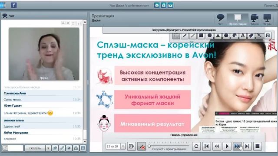Choose the rectangular selection tool
Image resolution: width=278 pixels, height=156 pixels.
(176, 36)
